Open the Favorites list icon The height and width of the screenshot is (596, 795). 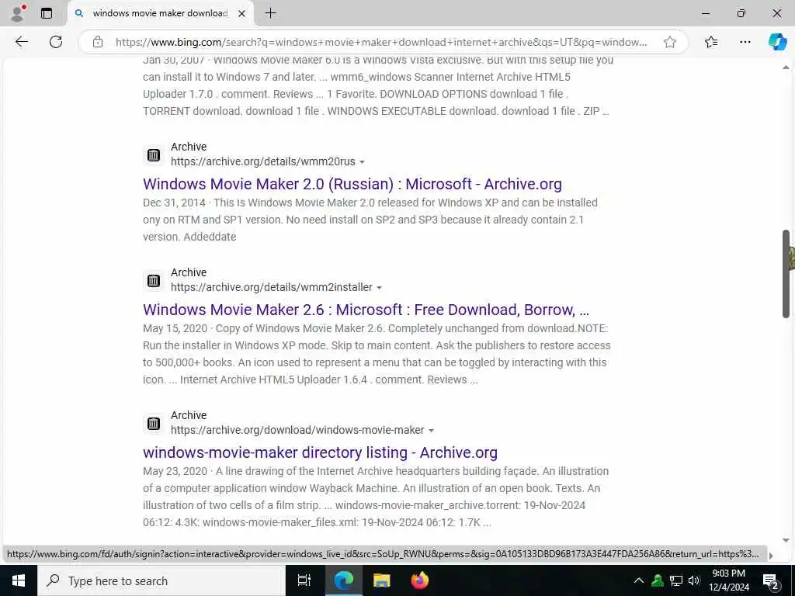pyautogui.click(x=711, y=42)
